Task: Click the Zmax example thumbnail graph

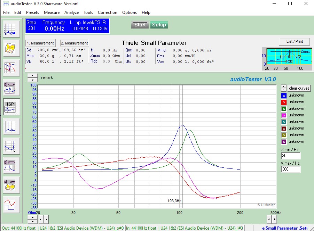Action: pyautogui.click(x=287, y=59)
